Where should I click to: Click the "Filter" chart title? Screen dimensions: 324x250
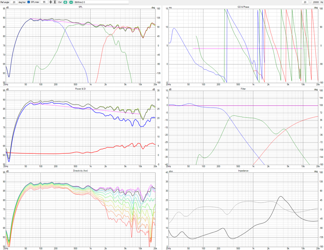pyautogui.click(x=243, y=89)
